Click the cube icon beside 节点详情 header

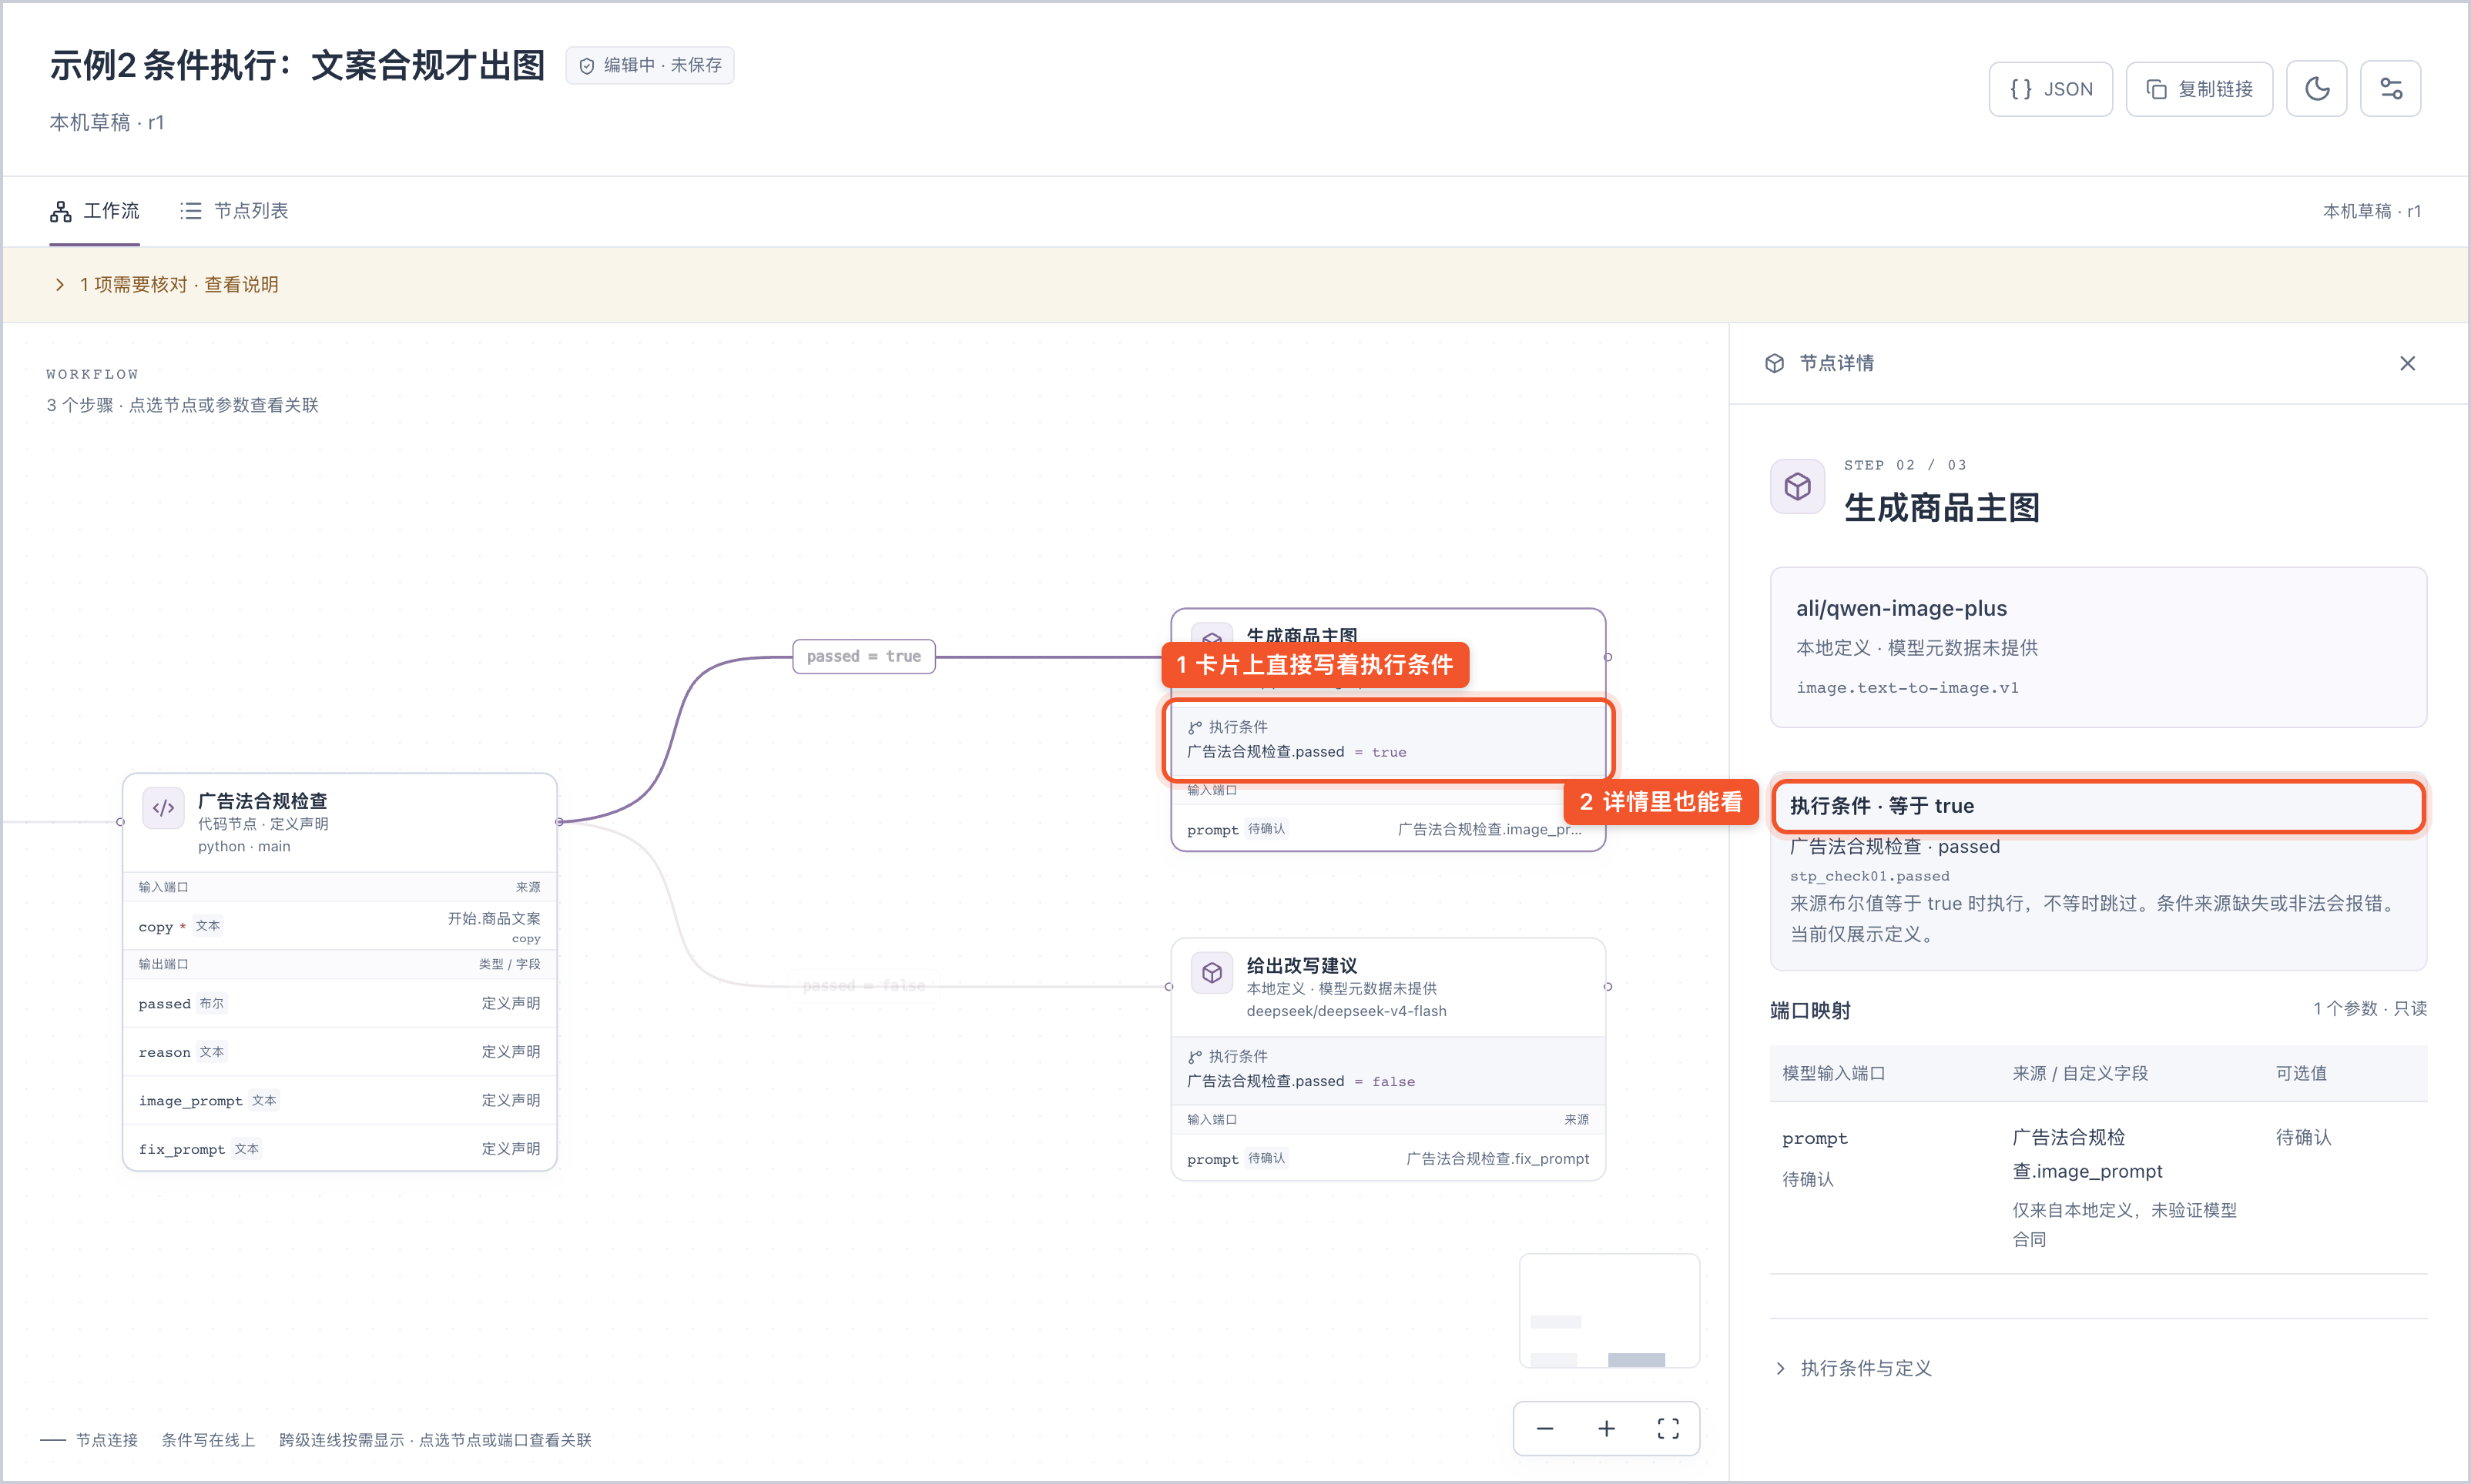(1774, 363)
